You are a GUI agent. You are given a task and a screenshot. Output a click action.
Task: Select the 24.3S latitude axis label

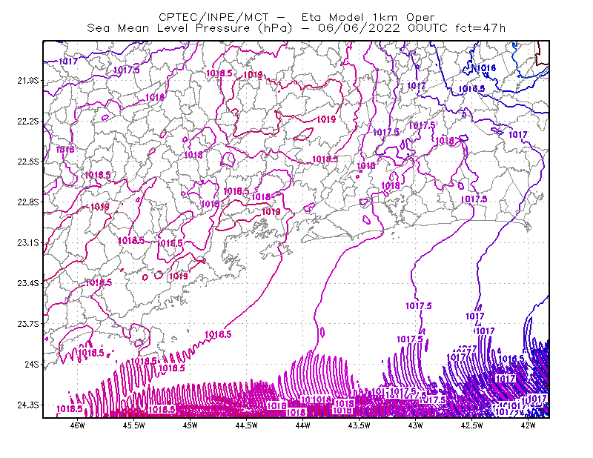[x=28, y=405]
